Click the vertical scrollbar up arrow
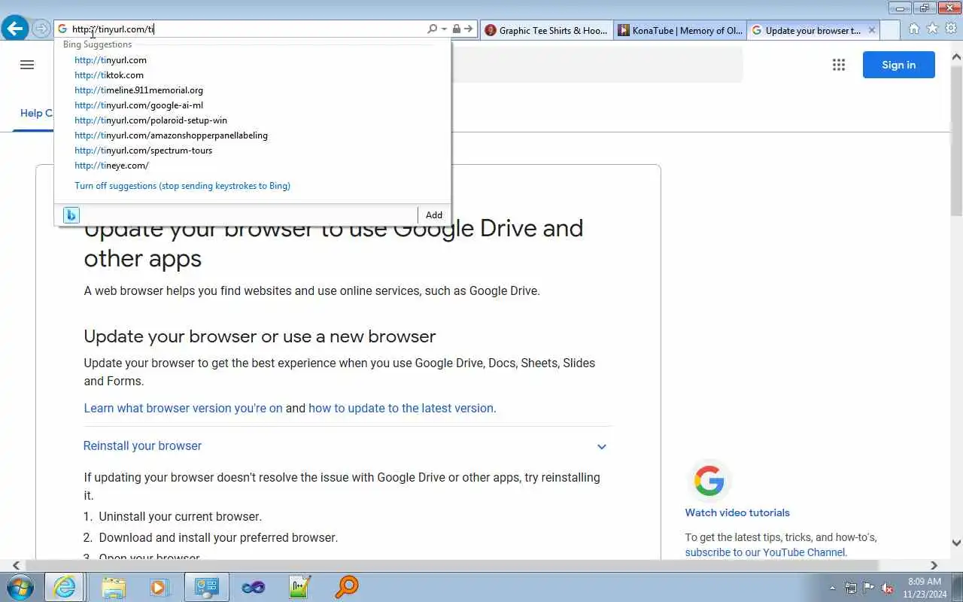 click(956, 56)
